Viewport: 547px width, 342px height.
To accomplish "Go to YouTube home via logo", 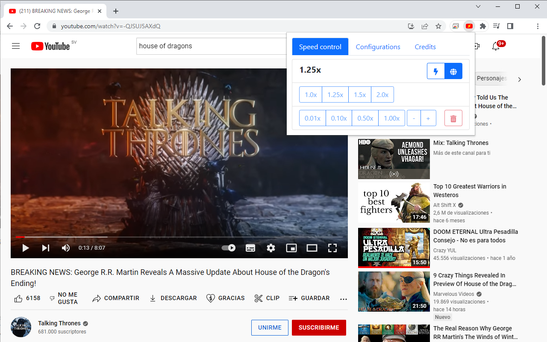I will pos(50,46).
